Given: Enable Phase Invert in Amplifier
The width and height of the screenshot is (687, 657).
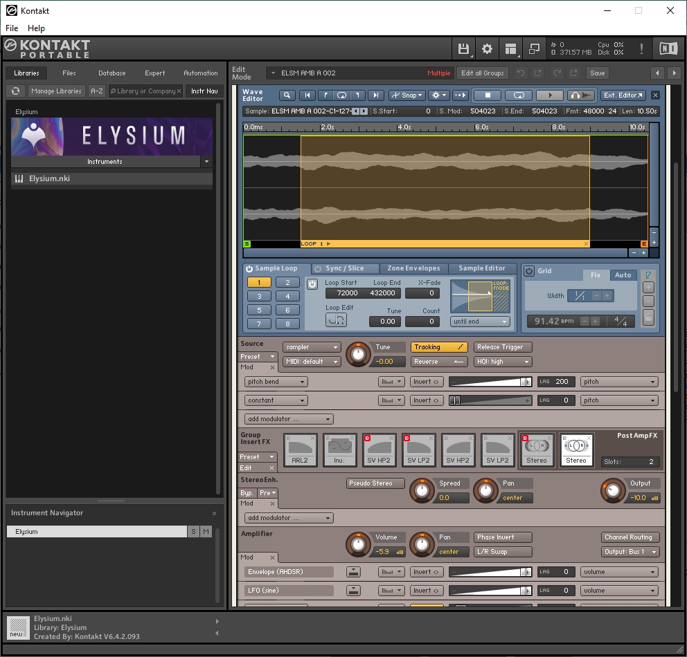Looking at the screenshot, I should (x=503, y=537).
